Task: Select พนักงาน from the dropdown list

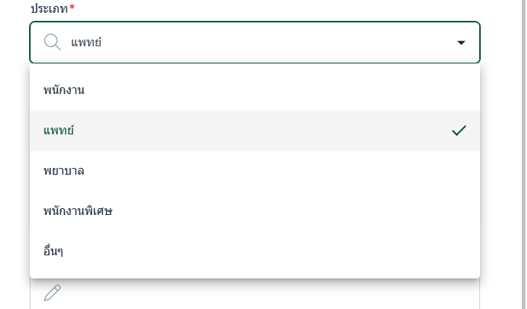Action: (63, 90)
